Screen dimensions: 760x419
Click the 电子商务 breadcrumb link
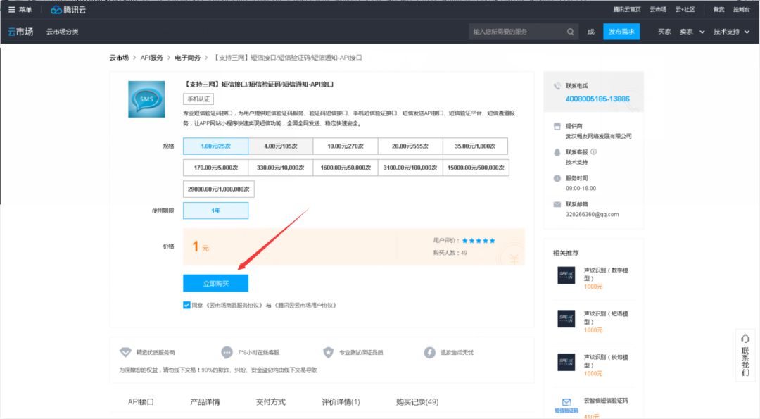tap(188, 58)
